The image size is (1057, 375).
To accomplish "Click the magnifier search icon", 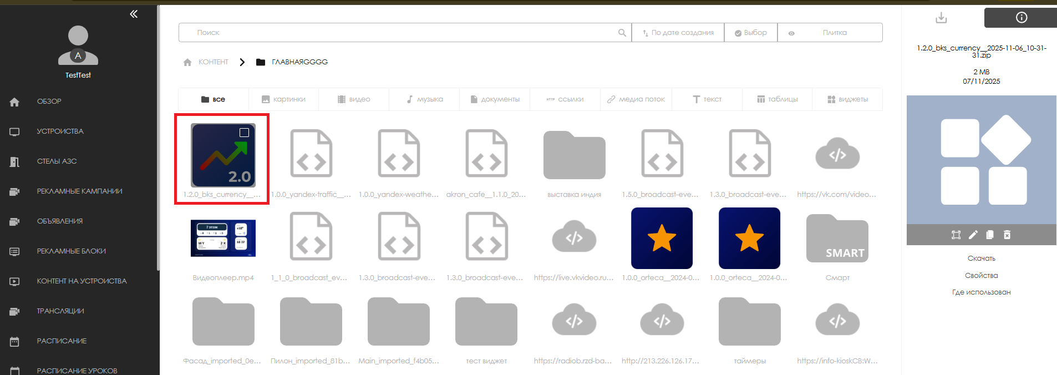I will [622, 33].
